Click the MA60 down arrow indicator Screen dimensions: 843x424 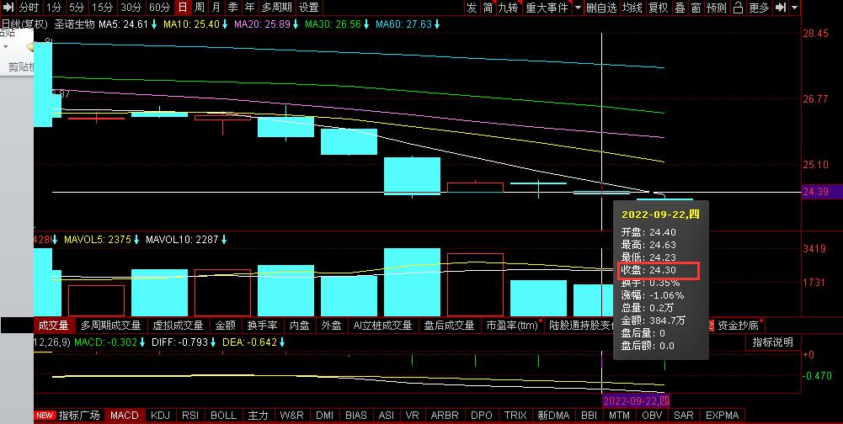pos(436,24)
